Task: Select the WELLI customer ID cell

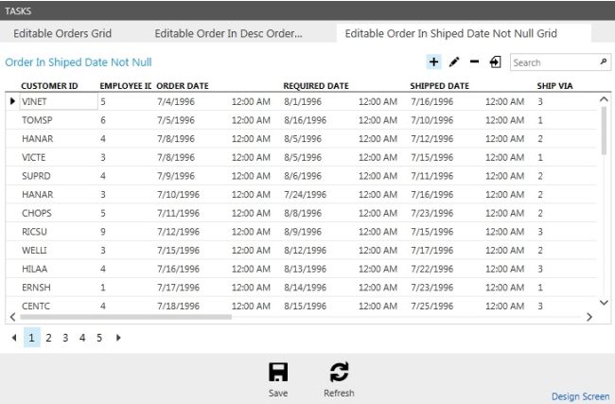Action: coord(34,250)
